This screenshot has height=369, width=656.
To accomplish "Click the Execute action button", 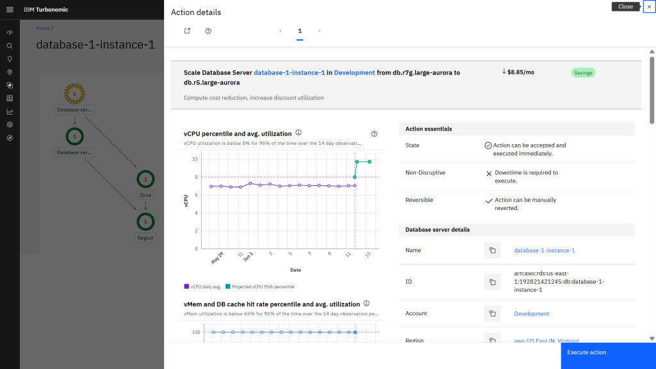I will (x=609, y=356).
